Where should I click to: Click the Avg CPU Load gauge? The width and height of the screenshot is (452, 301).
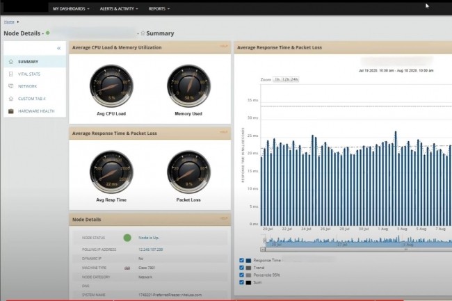[x=110, y=86]
